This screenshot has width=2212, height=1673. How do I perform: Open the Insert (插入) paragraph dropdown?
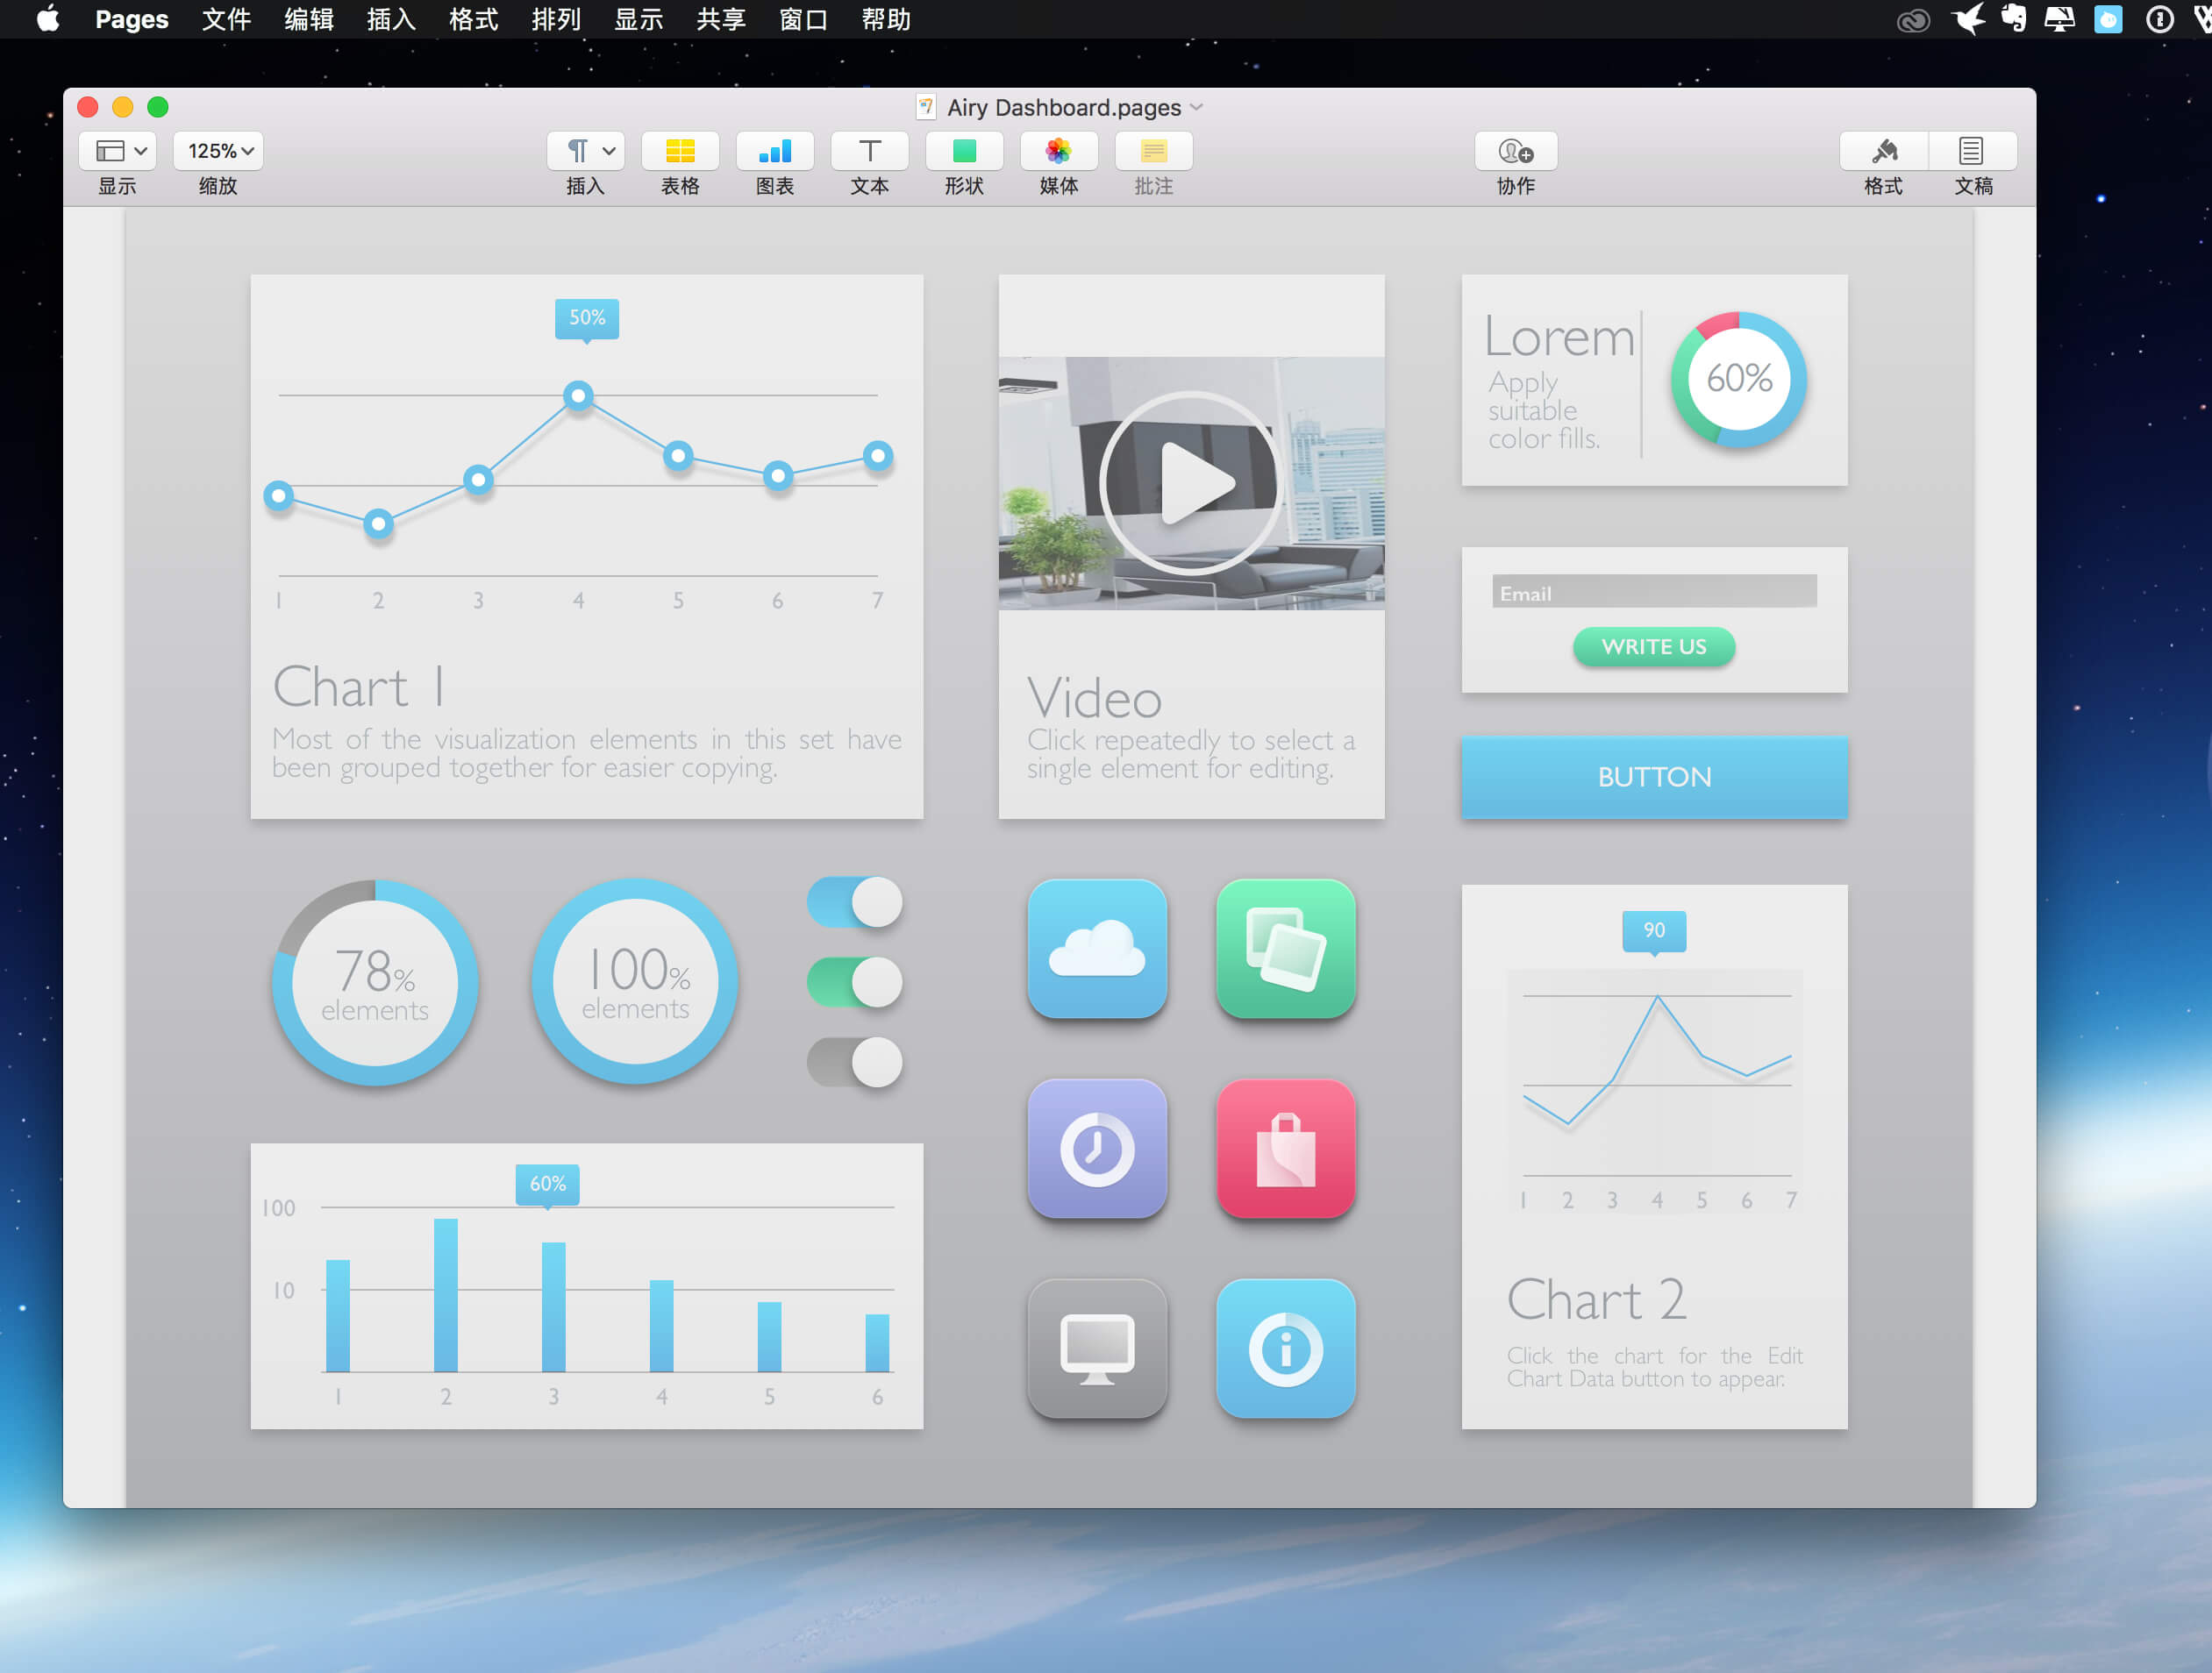point(586,151)
